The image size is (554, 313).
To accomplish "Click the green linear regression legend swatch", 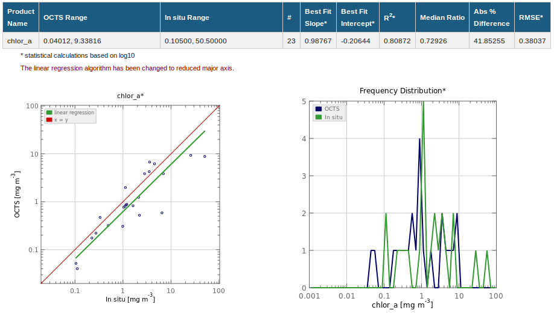I will point(49,113).
